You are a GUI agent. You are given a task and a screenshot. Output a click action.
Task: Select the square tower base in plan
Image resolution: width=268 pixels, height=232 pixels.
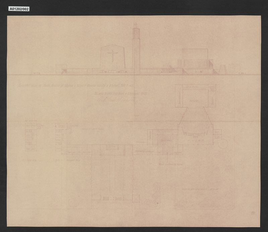(136, 198)
